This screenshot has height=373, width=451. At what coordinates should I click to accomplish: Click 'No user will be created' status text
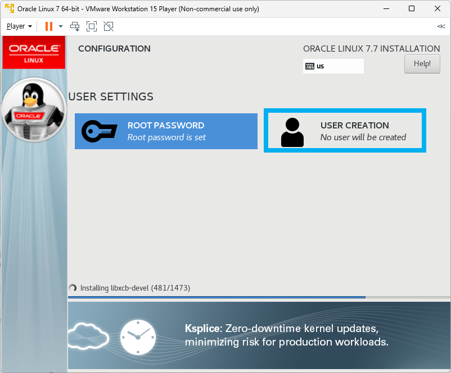[x=363, y=137]
